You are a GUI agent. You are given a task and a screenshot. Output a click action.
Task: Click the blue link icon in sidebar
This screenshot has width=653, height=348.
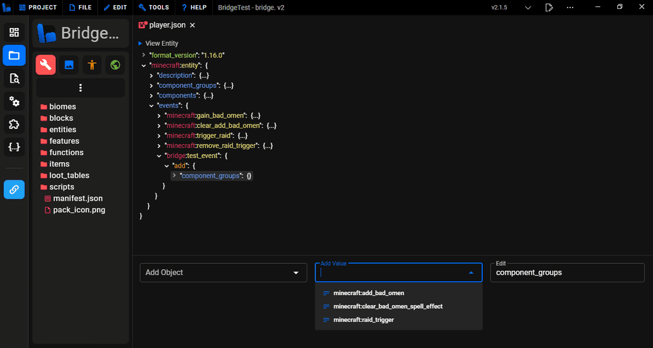click(x=14, y=189)
